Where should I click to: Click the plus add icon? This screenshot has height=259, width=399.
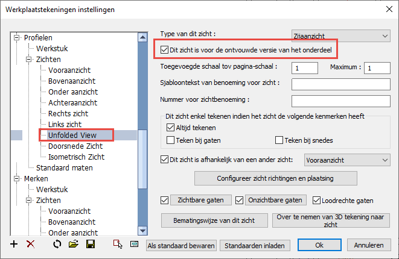[14, 244]
